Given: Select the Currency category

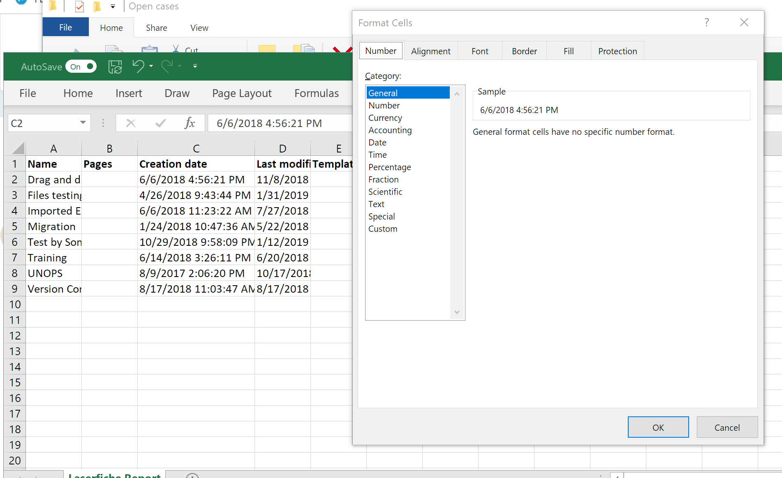Looking at the screenshot, I should 385,118.
